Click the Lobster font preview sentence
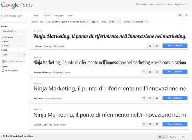The image size is (192, 140). click(109, 37)
